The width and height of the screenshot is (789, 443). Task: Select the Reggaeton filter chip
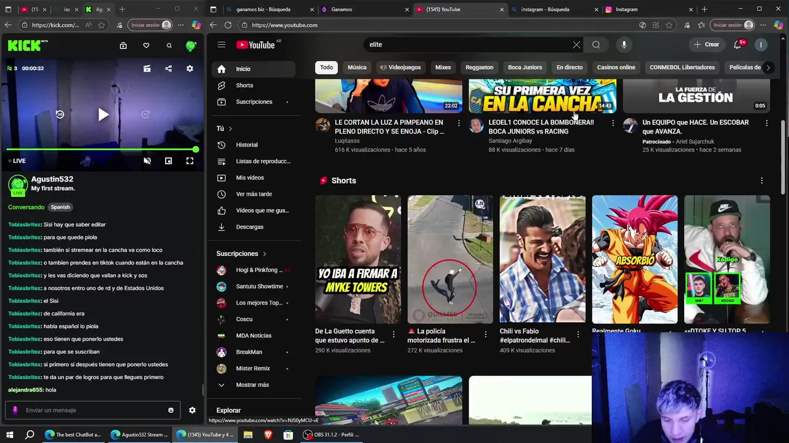point(480,67)
